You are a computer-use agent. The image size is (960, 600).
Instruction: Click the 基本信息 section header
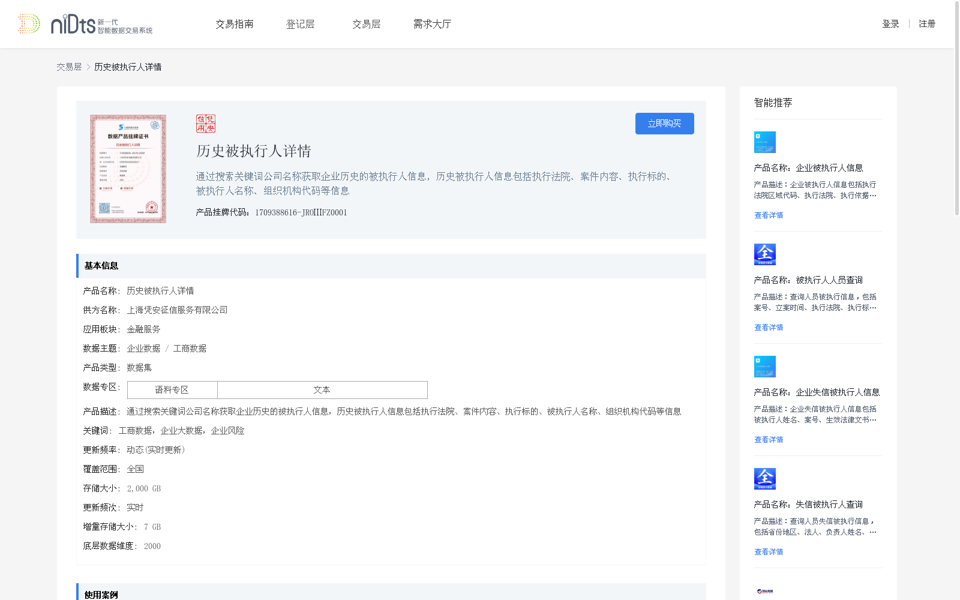(x=391, y=266)
